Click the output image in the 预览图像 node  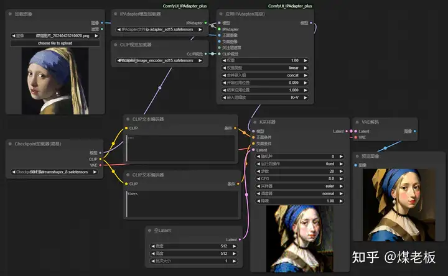point(399,205)
